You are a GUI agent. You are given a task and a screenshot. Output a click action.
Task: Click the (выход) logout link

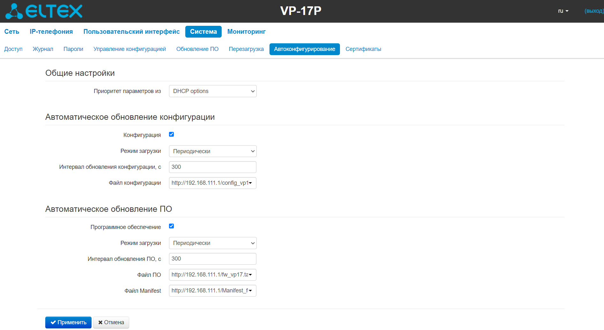594,11
